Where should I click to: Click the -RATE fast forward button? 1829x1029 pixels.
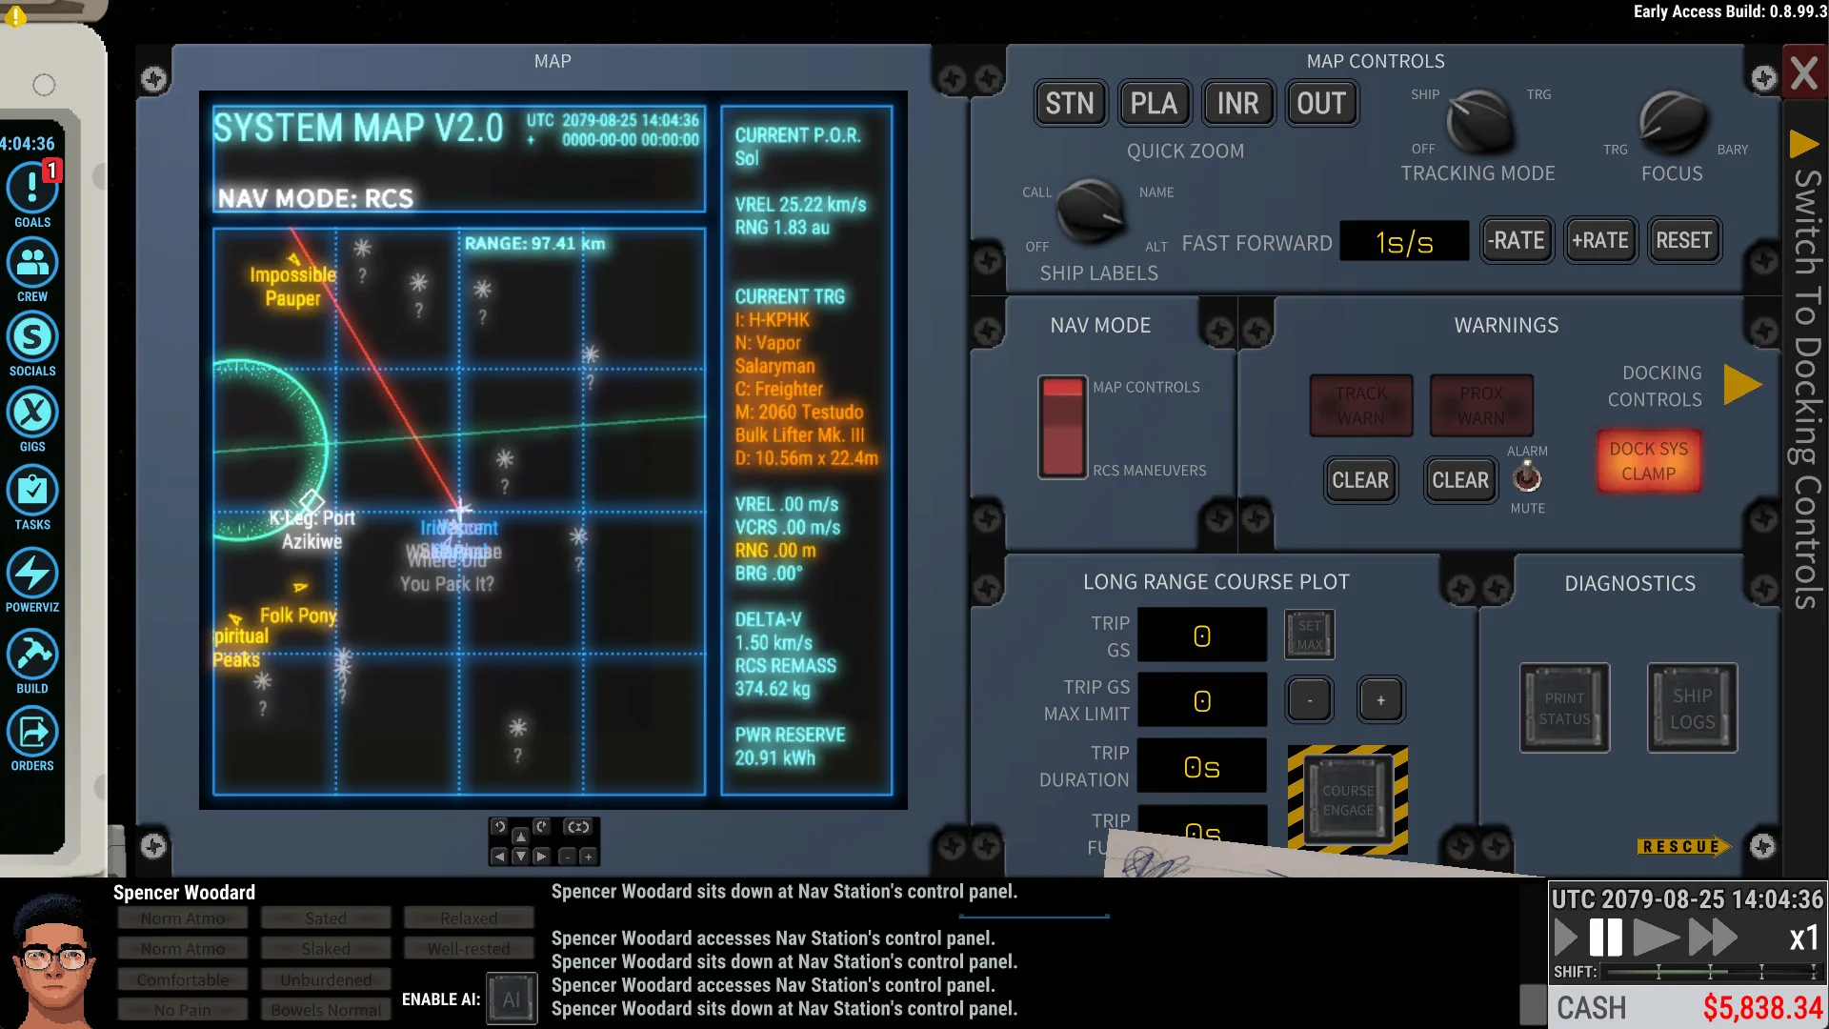(x=1517, y=240)
